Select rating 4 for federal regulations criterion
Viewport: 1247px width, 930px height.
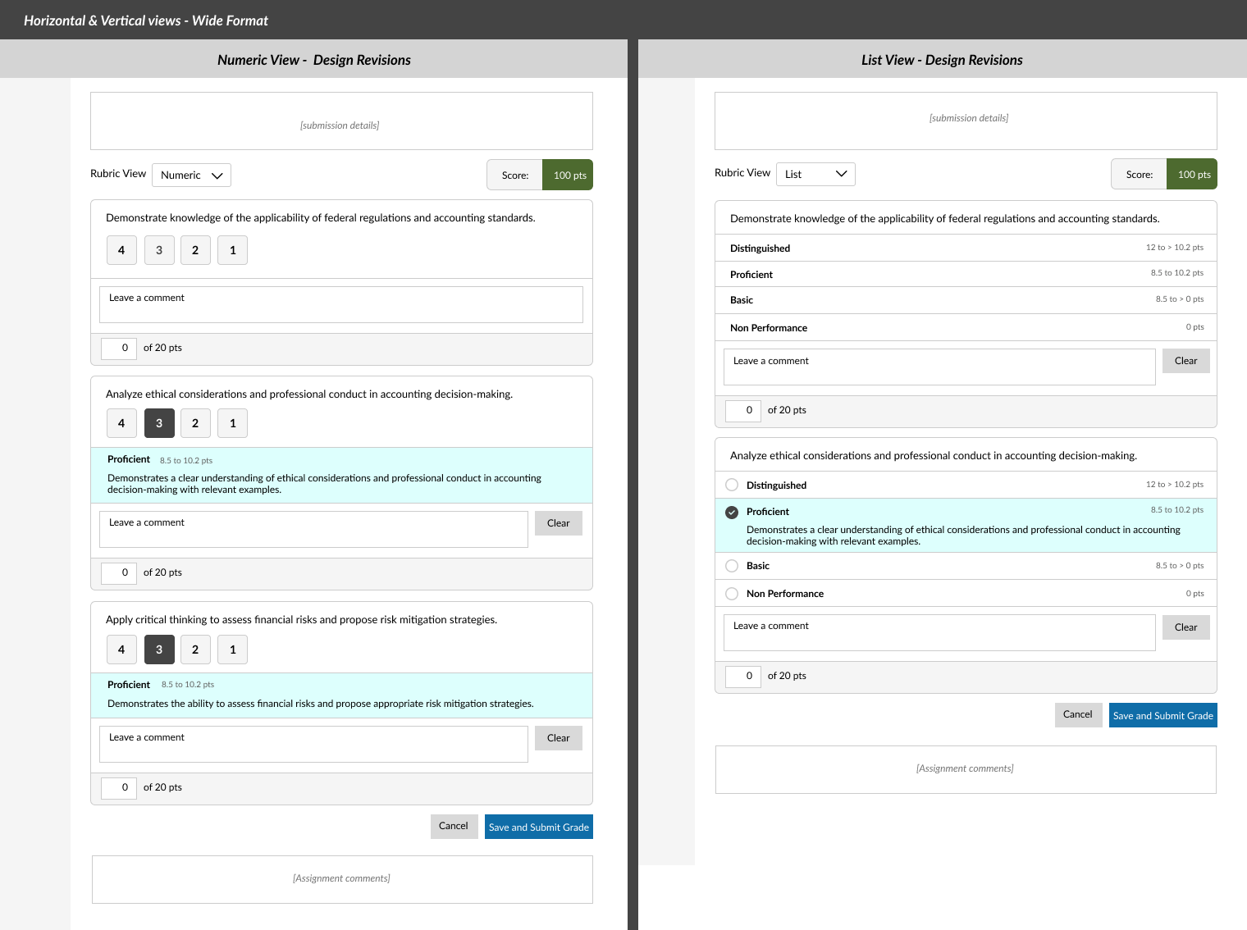point(121,250)
